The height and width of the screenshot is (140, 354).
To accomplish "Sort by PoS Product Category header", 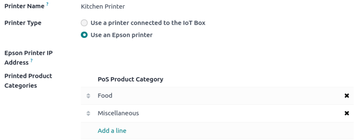I will click(x=131, y=79).
